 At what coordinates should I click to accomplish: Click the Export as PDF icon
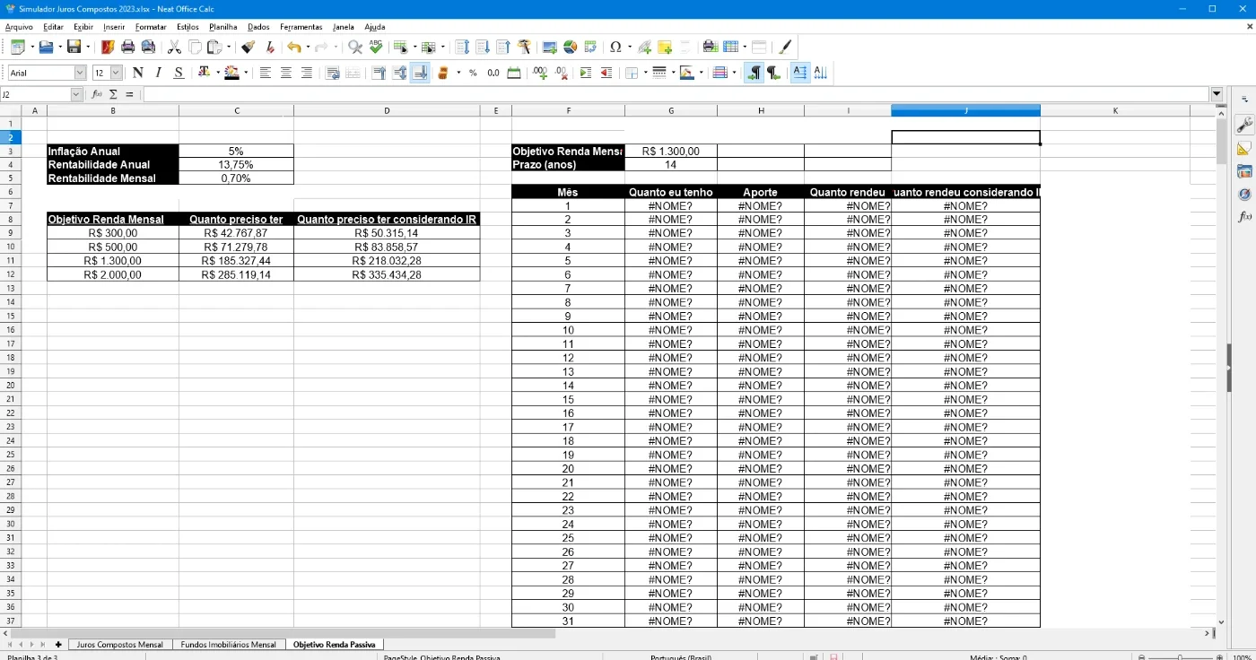point(108,47)
